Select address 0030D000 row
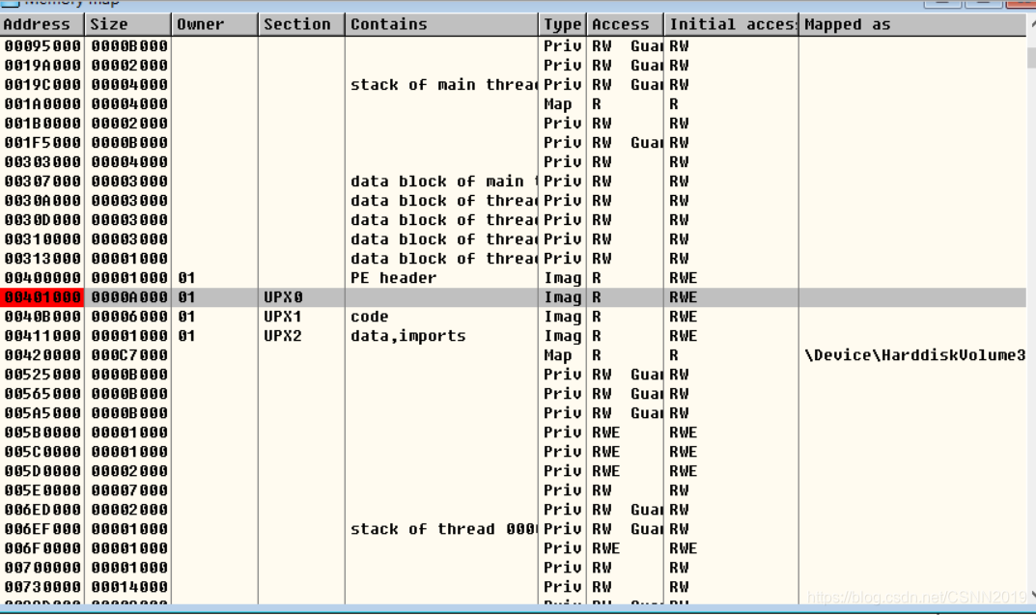1036x615 pixels. 514,220
